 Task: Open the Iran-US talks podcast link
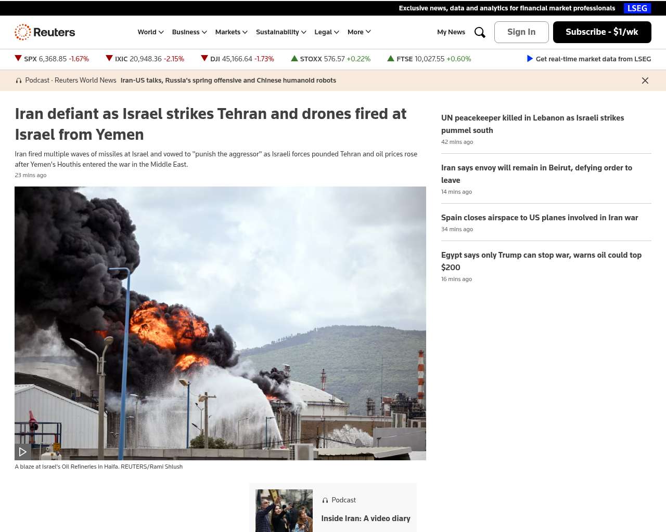[x=228, y=81]
